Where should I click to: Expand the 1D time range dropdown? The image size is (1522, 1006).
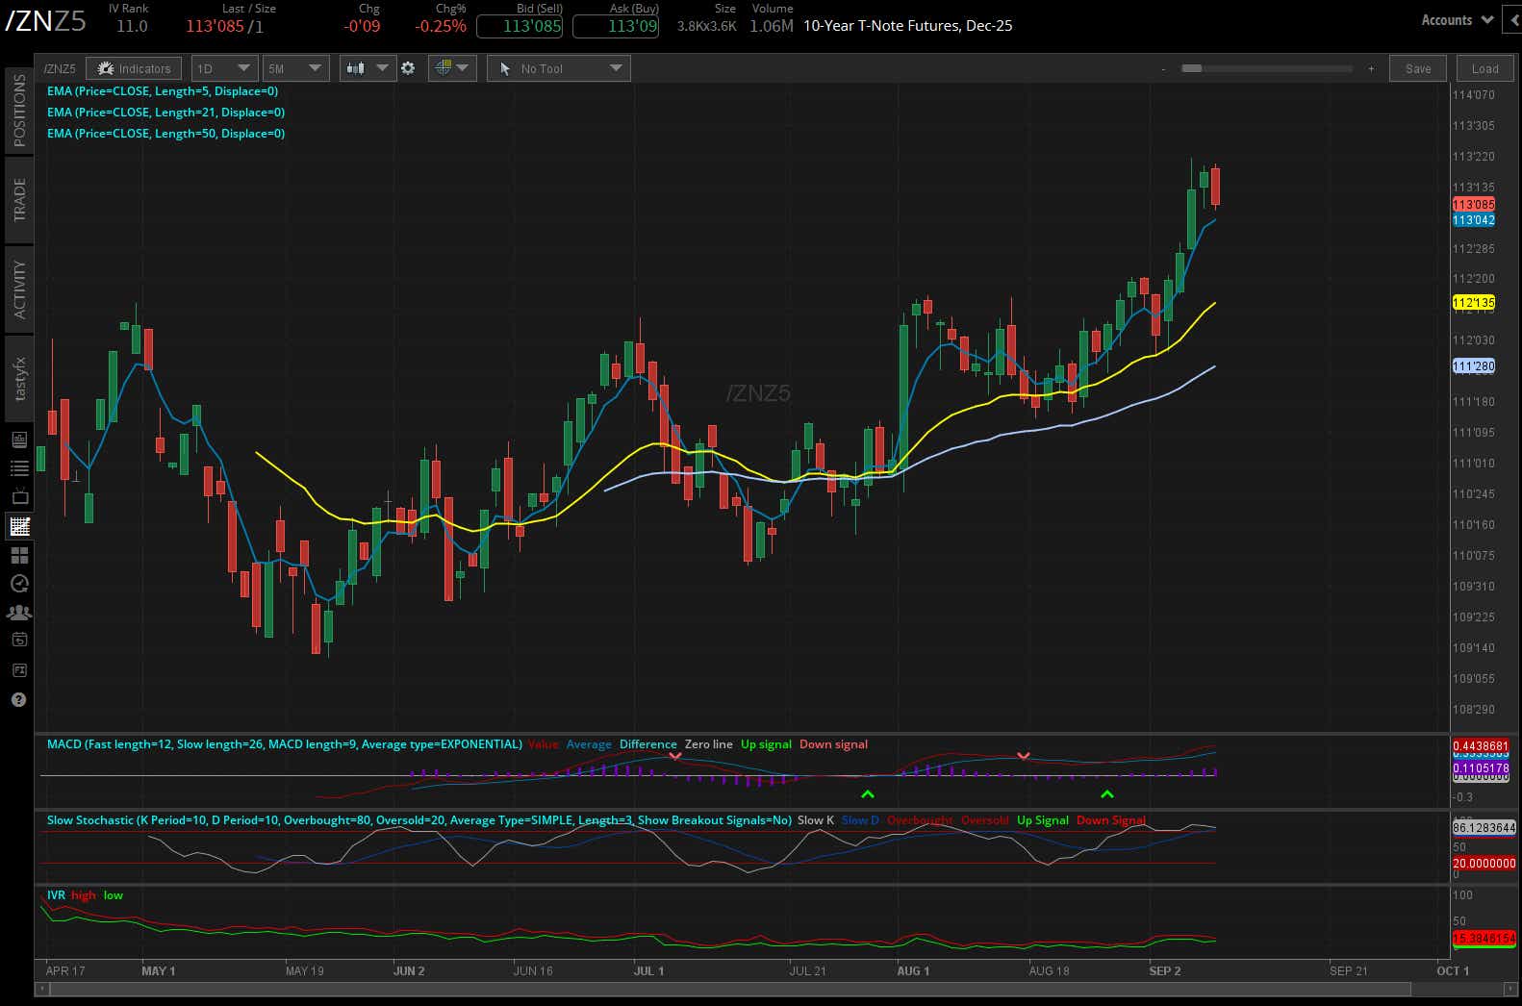223,68
